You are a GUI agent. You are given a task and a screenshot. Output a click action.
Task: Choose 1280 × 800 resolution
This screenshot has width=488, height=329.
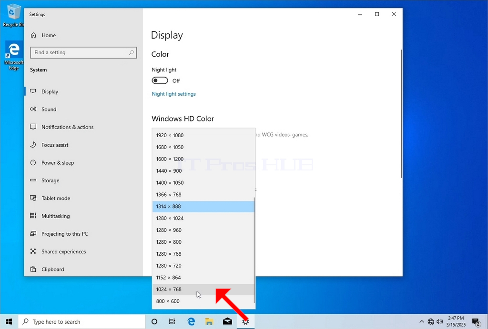[203, 242]
